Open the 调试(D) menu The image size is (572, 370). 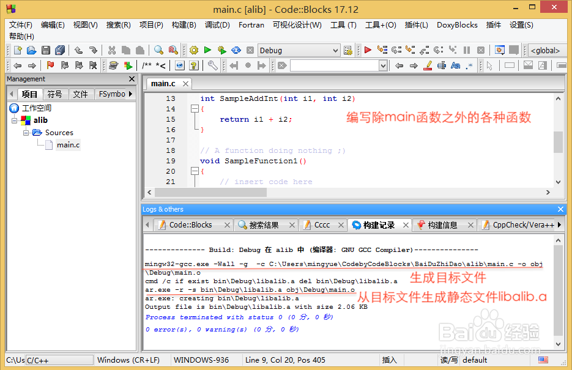click(217, 25)
